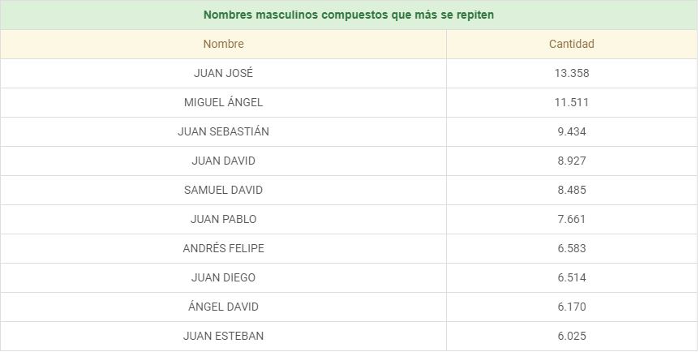This screenshot has height=352, width=700.
Task: Select the JUAN JOSÉ name cell
Action: [x=223, y=73]
